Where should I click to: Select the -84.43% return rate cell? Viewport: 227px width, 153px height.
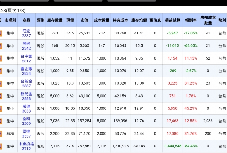click(191, 146)
